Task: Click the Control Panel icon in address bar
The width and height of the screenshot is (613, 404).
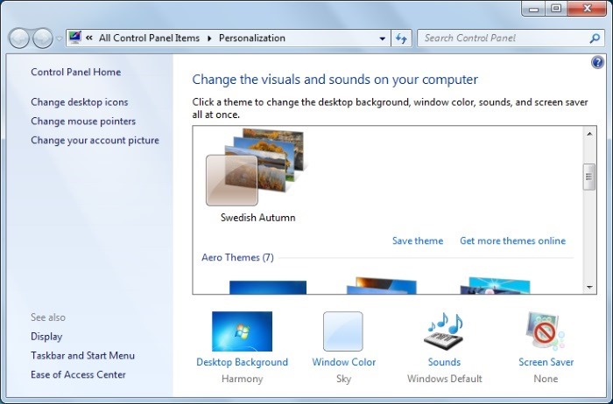Action: 74,38
